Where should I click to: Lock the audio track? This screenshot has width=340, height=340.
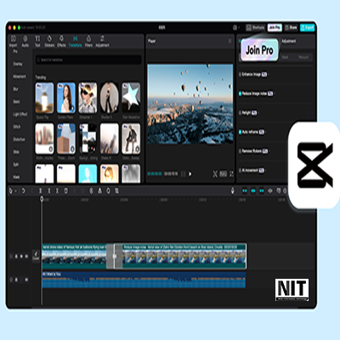click(x=16, y=280)
